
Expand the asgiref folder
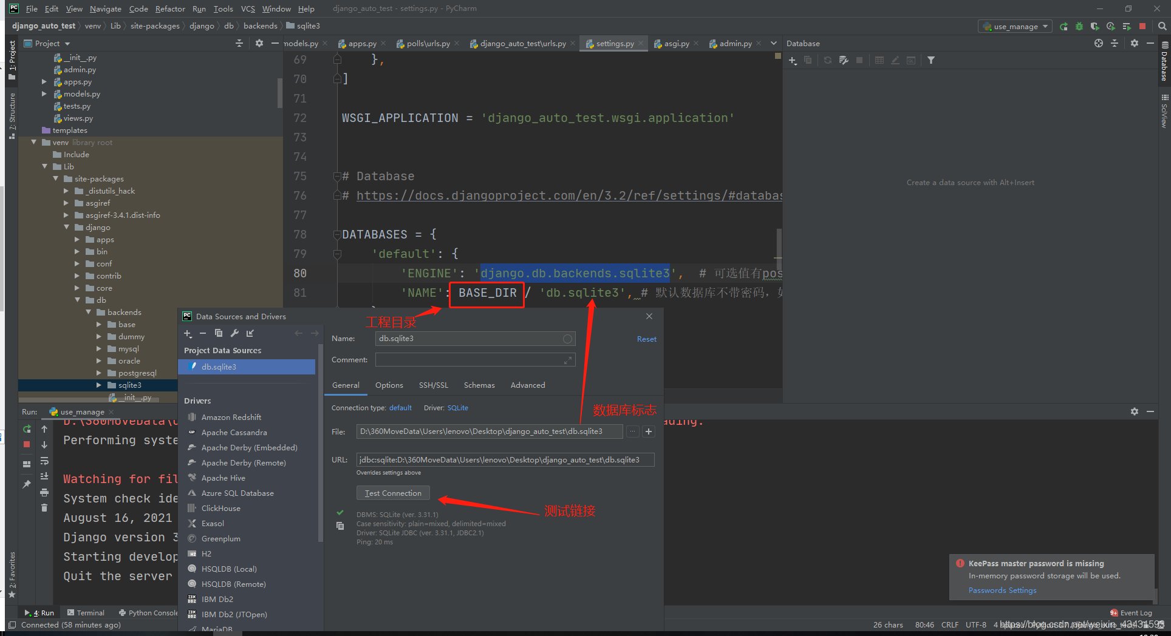[67, 203]
